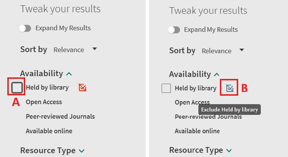Open Sort by Relevance dropdown in left panel
288x157 pixels.
(75, 49)
